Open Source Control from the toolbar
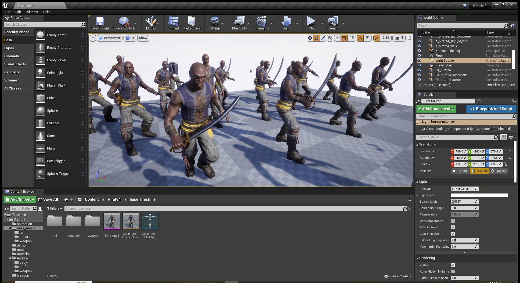Image resolution: width=520 pixels, height=283 pixels. pos(123,23)
